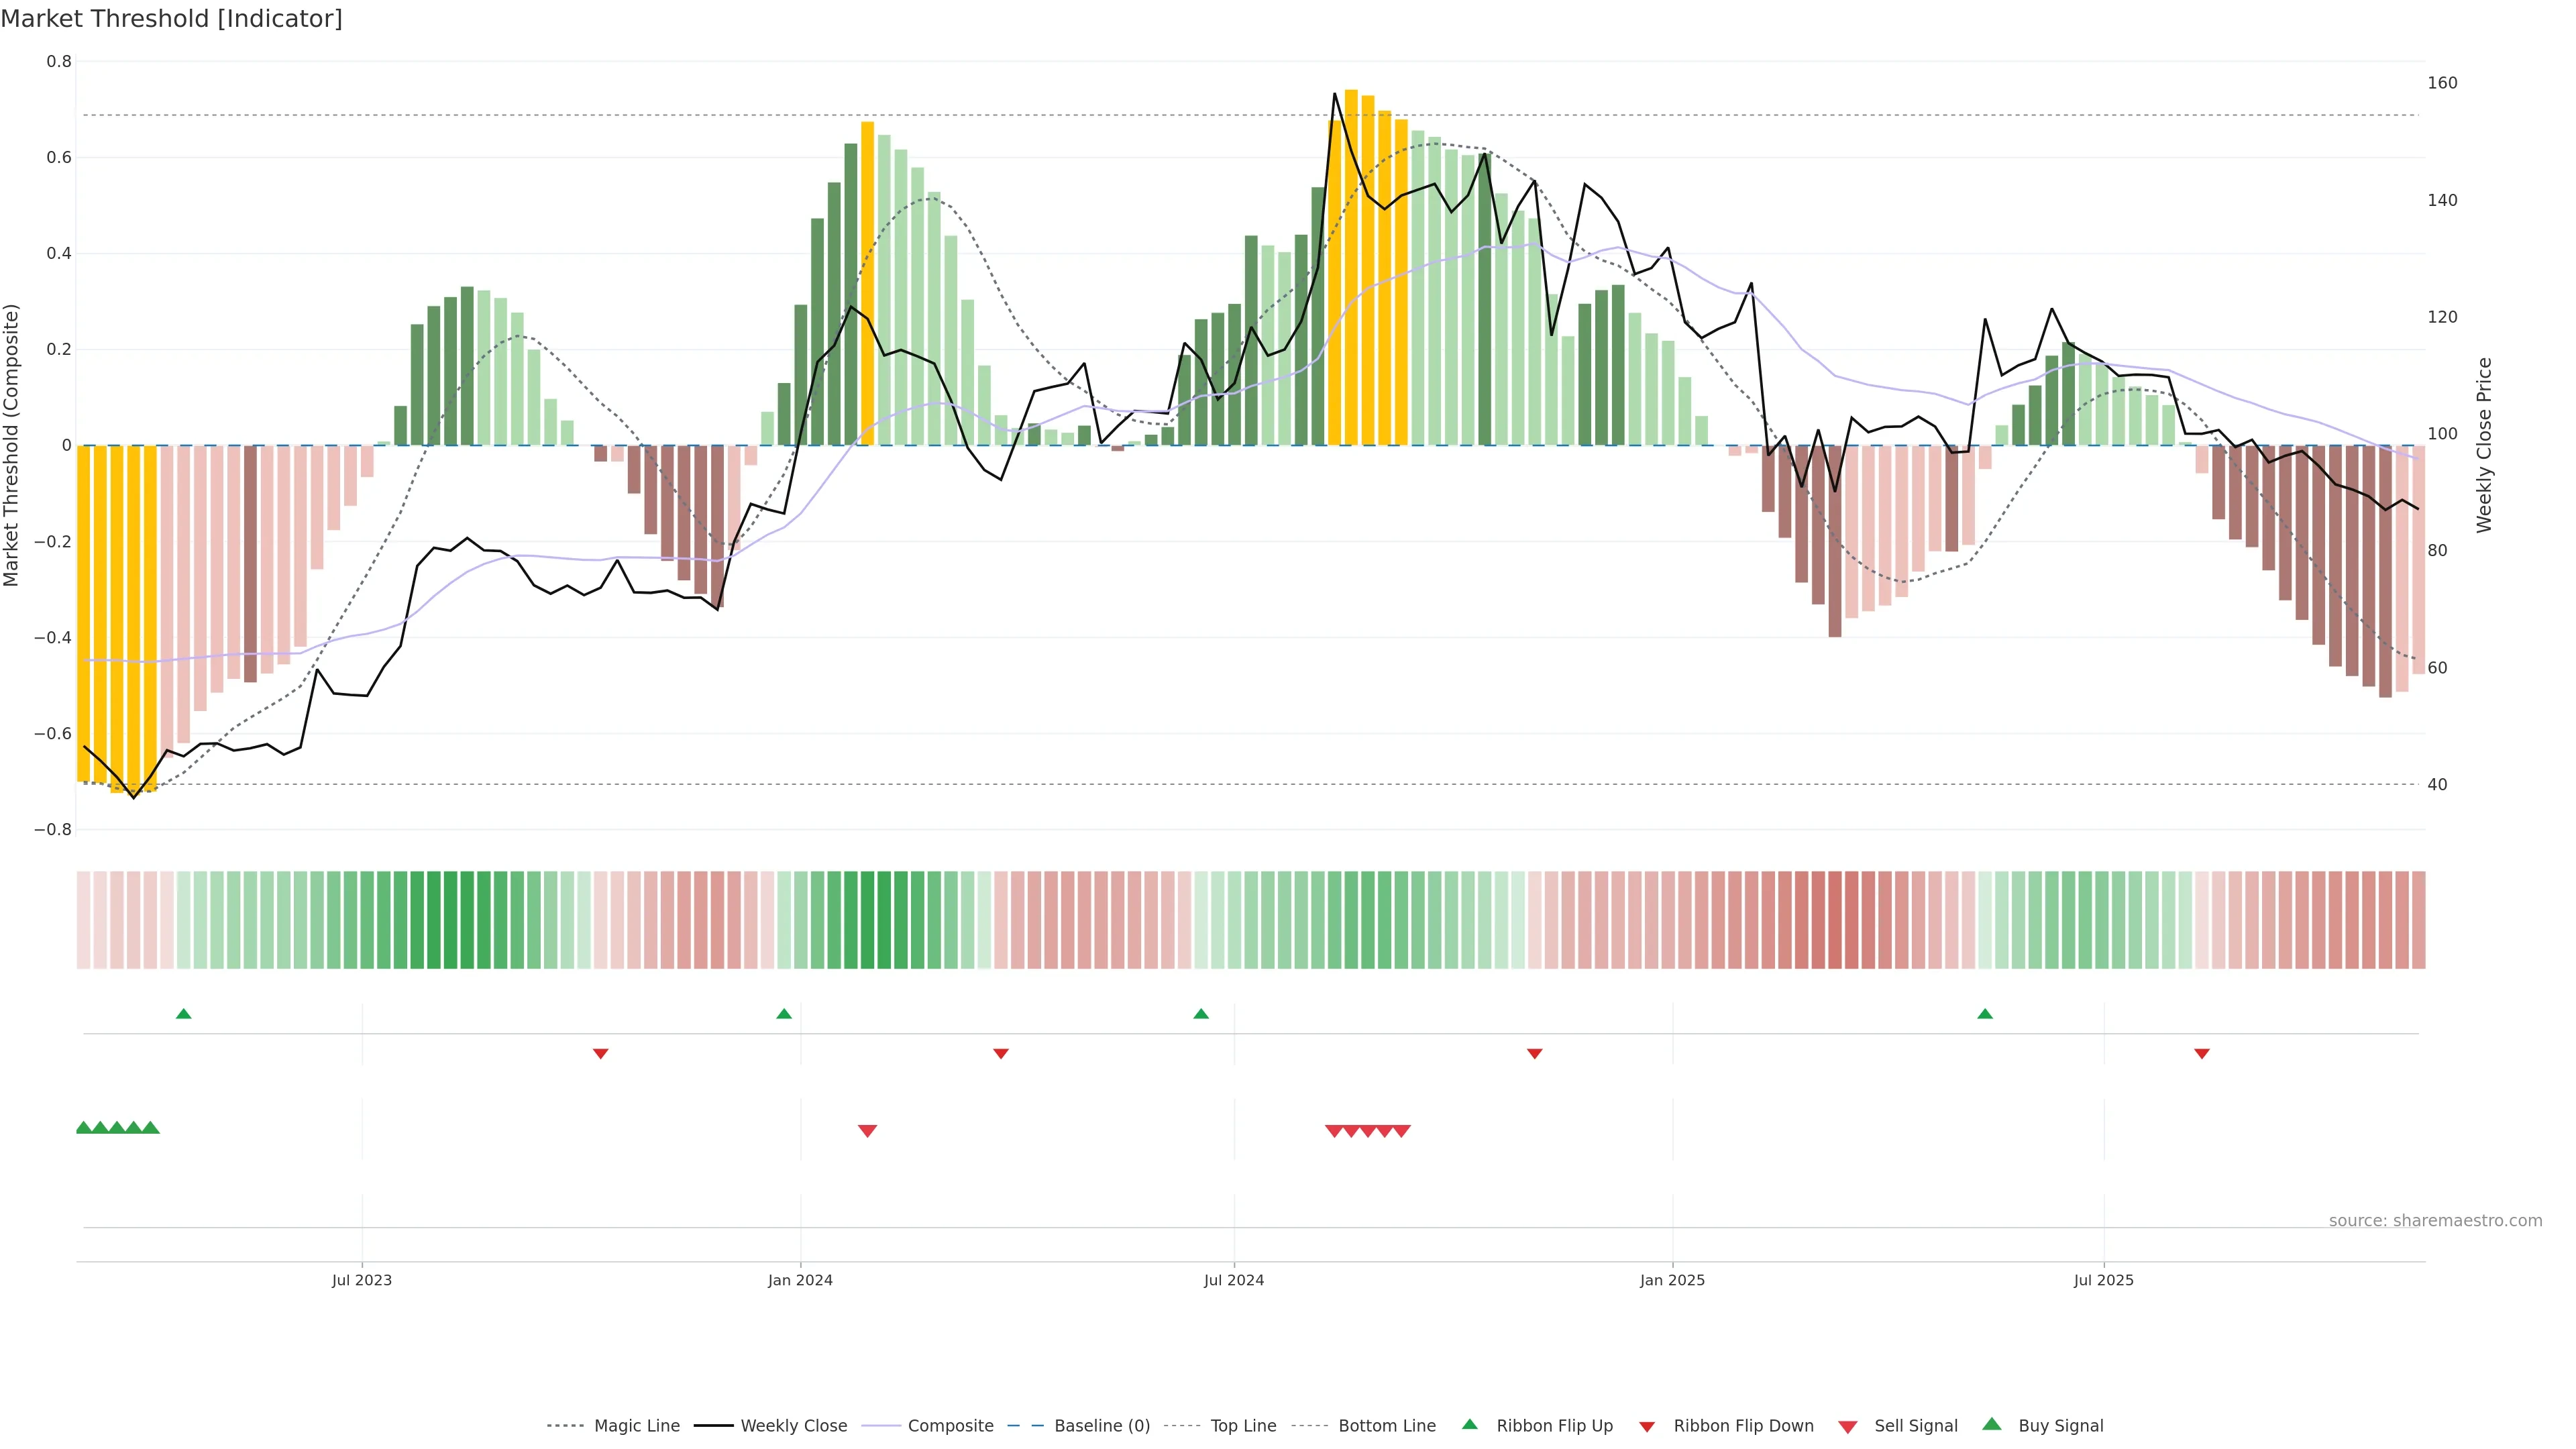
Task: Toggle the Baseline (0) legend entry
Action: tap(1101, 1426)
